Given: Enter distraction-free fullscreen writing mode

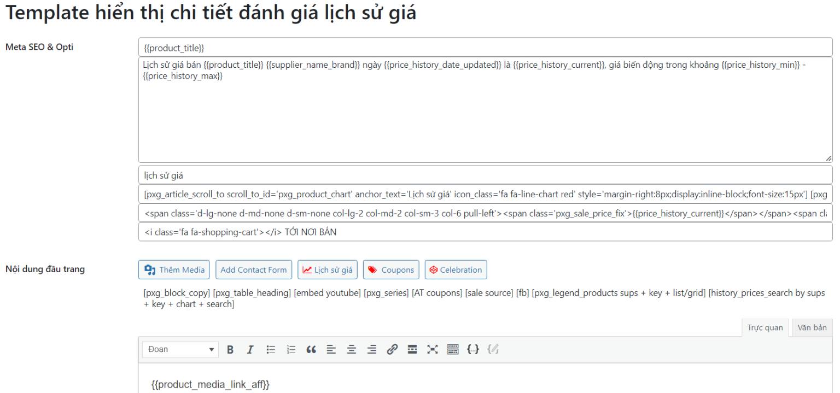Looking at the screenshot, I should (x=432, y=349).
